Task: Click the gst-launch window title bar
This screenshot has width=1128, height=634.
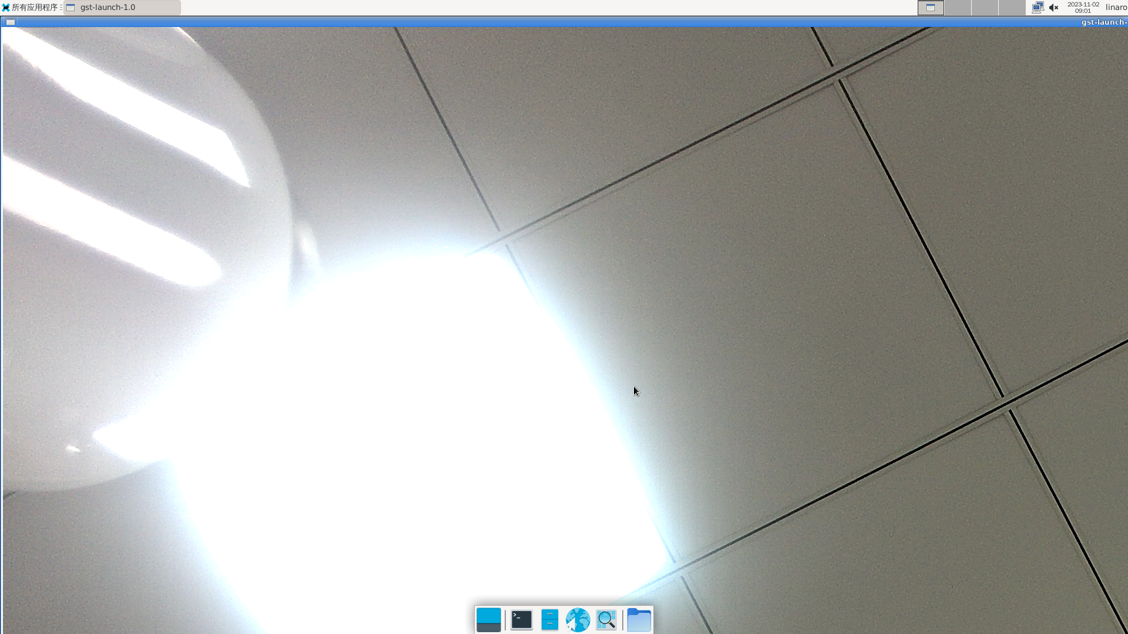Action: pyautogui.click(x=564, y=22)
